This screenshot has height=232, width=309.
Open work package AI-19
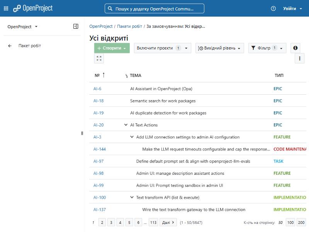tap(98, 113)
